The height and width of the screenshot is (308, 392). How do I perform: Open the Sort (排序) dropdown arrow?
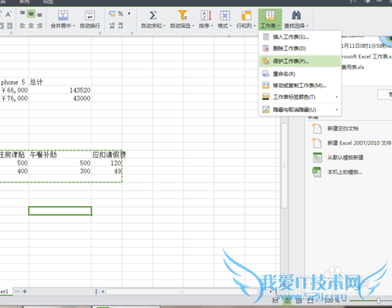pyautogui.click(x=212, y=26)
